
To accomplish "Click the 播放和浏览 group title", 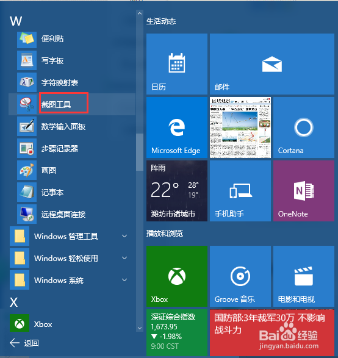I will 165,234.
